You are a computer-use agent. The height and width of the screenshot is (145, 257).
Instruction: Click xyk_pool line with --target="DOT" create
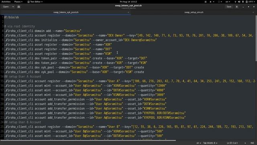[74, 67]
